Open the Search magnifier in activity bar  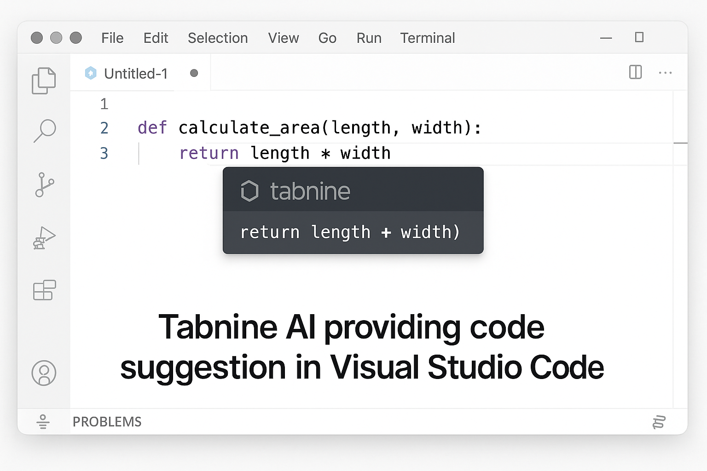45,131
